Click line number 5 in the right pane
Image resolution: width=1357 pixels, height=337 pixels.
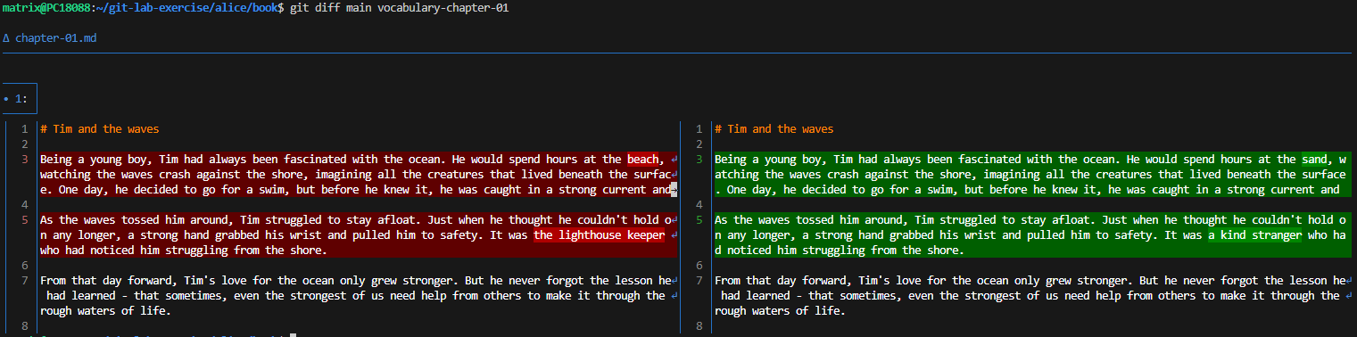pos(700,220)
